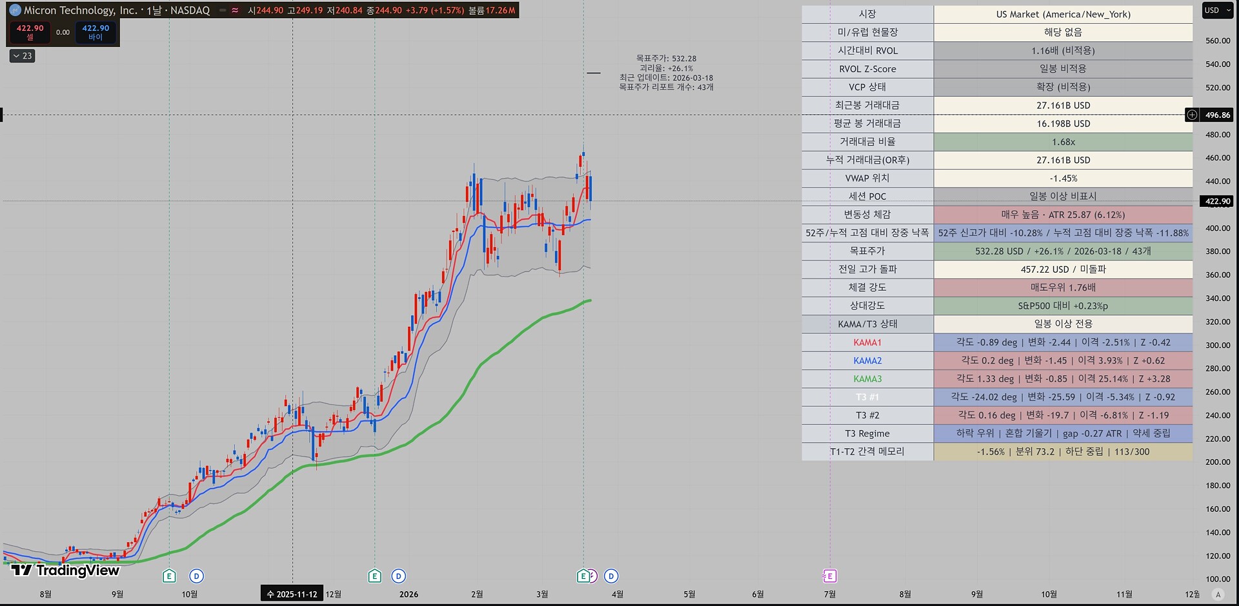Click the 422.90 last price label on axis
Screen dimensions: 1239x606
(1217, 201)
